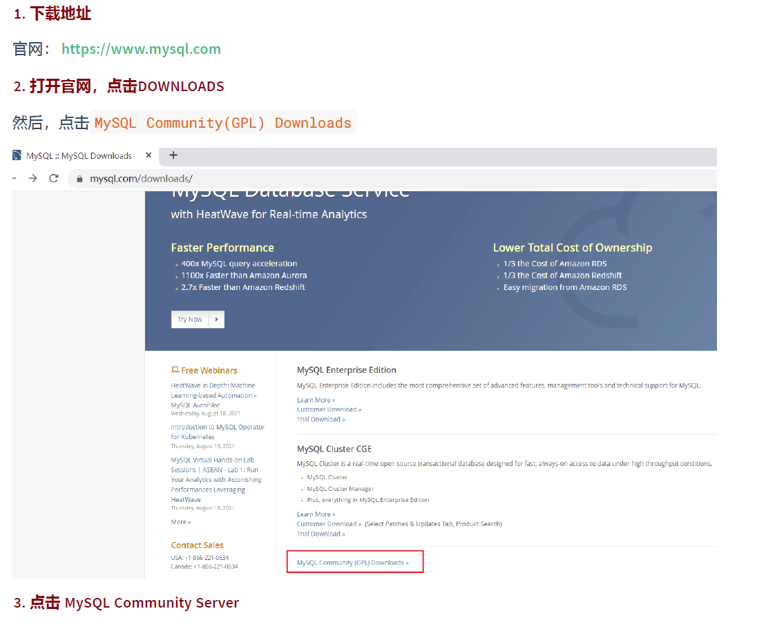The height and width of the screenshot is (629, 784).
Task: Select '2.7x Faster than Amazon Redshift' text
Action: [x=243, y=287]
